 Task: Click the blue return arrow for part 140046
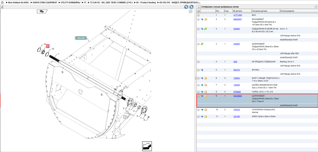pos(202,85)
